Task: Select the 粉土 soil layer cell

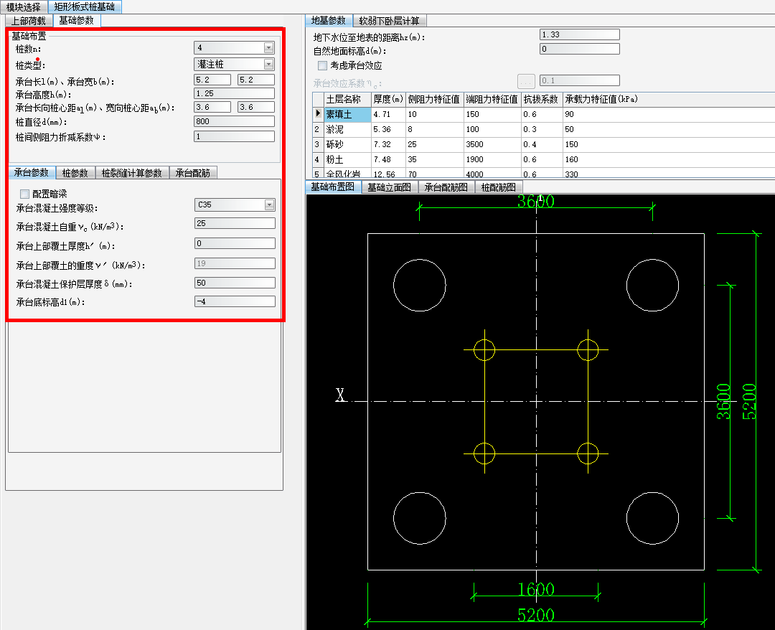Action: (347, 159)
